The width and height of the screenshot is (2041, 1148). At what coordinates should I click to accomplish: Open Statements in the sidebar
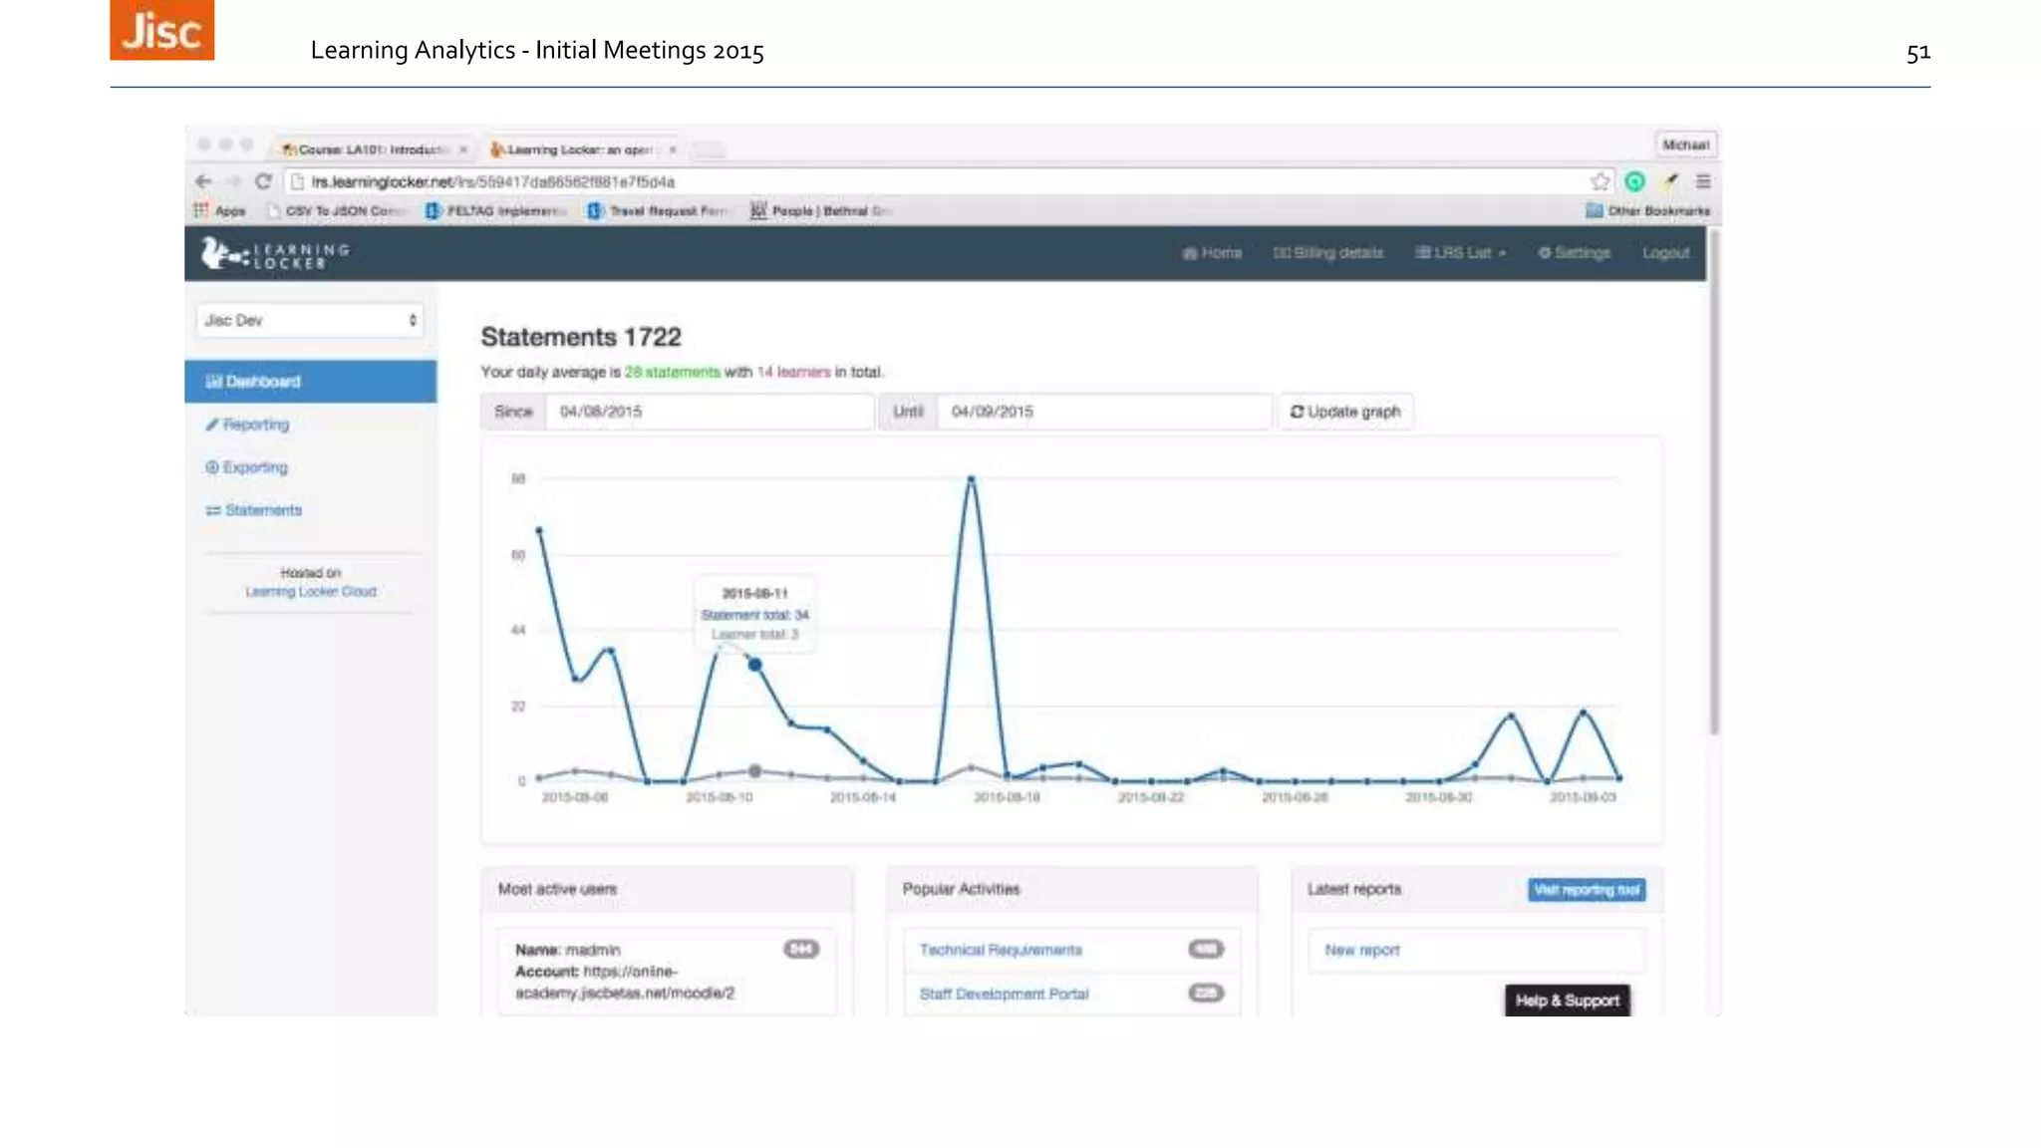(x=253, y=510)
